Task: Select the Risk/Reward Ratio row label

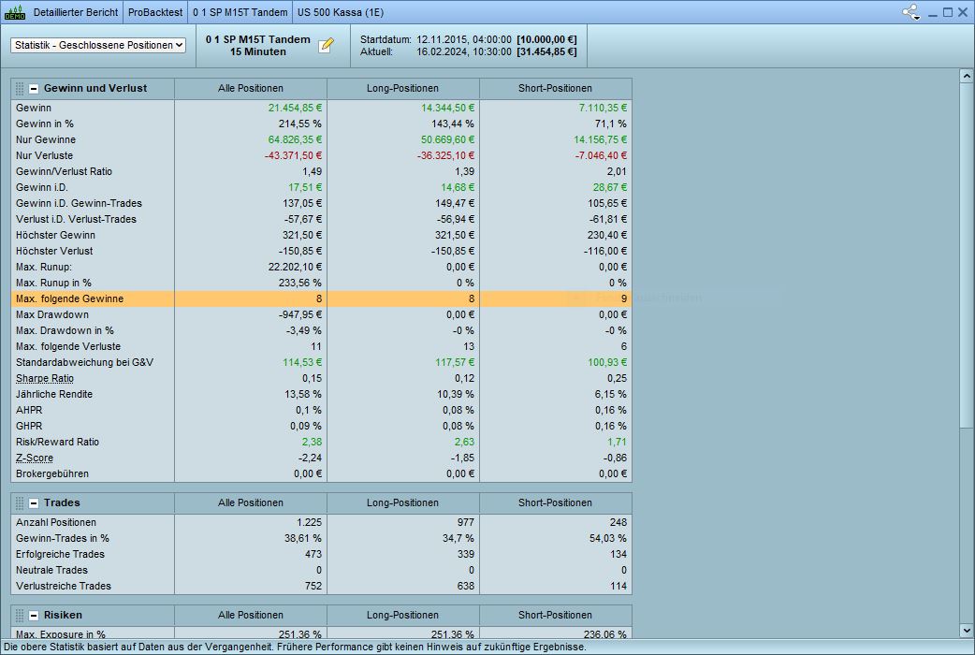Action: tap(57, 442)
